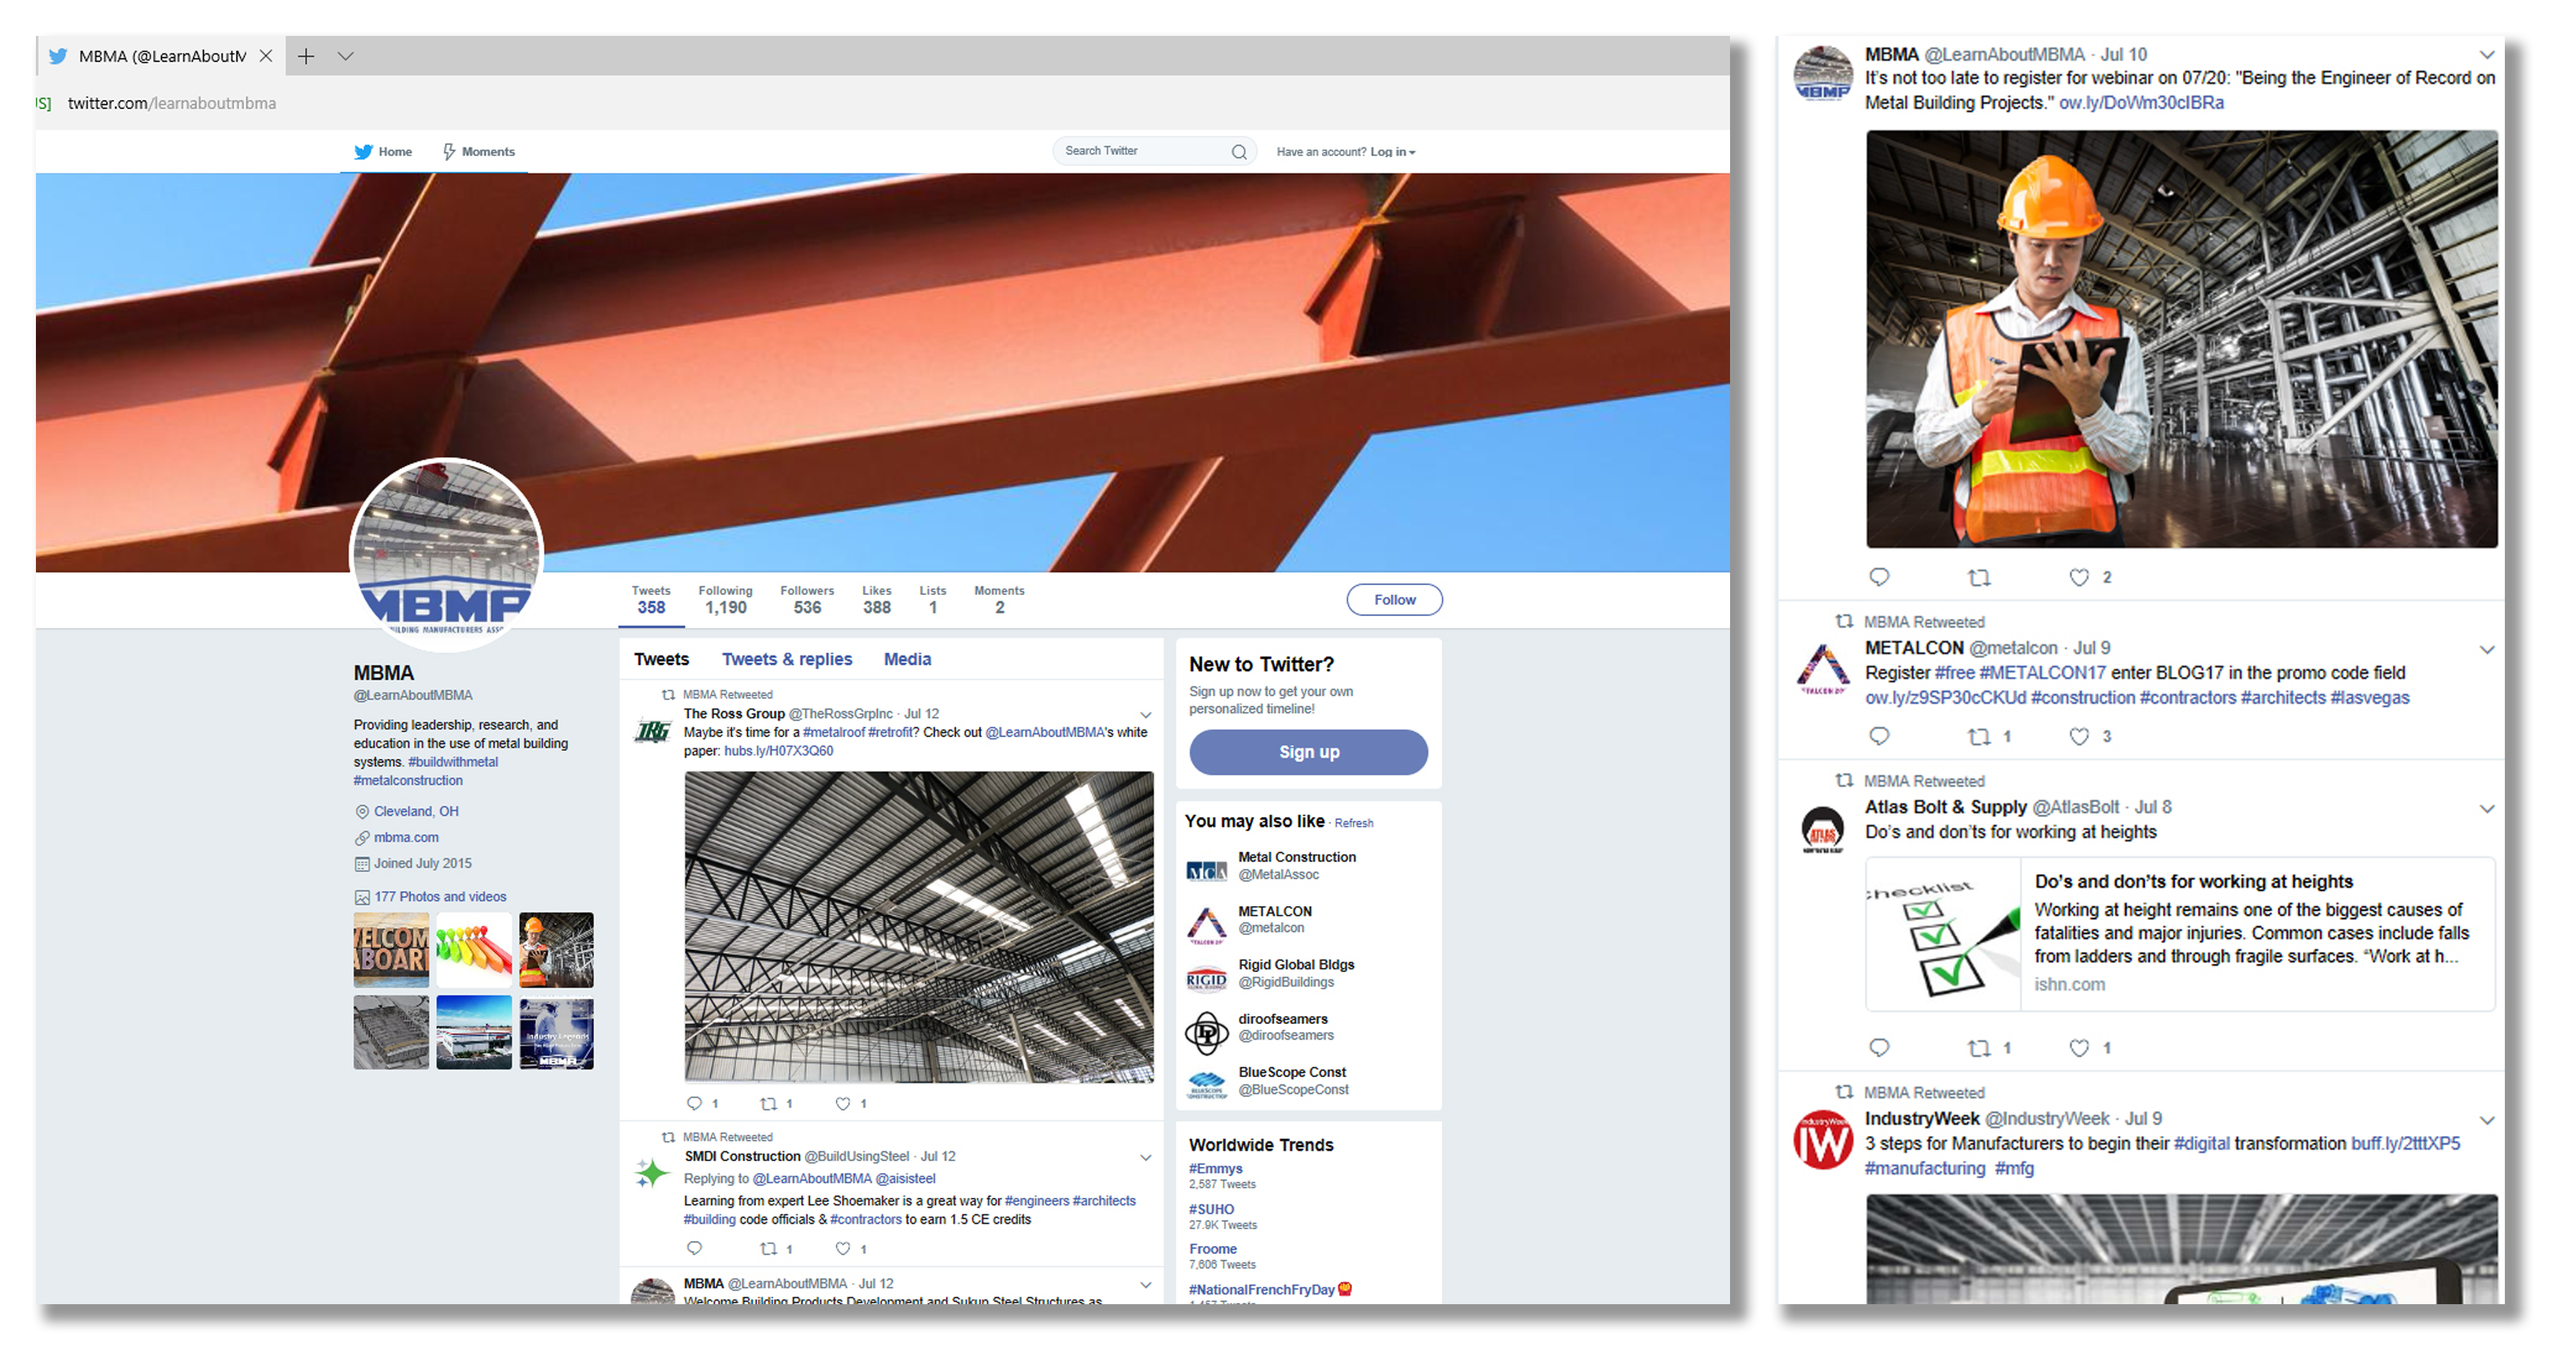
Task: Open the ishn.com working at heights card
Action: click(x=2180, y=934)
